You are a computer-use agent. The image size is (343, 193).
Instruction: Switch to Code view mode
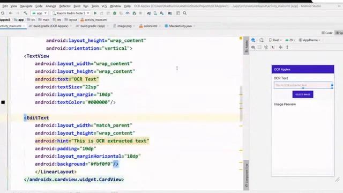click(327, 33)
